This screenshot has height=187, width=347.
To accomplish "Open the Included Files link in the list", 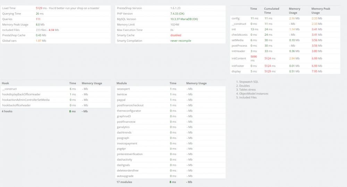I will point(248,97).
